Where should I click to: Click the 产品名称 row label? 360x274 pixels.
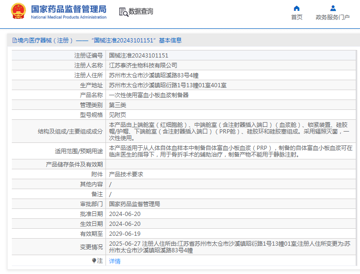91,95
